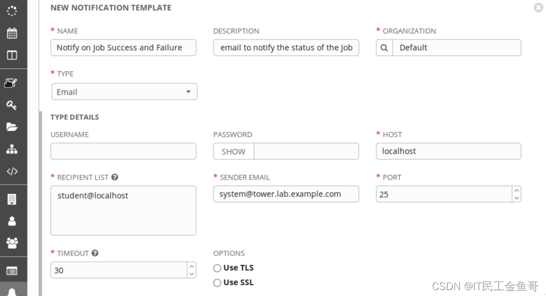The image size is (546, 296).
Task: Close the New Notification Template form
Action: (539, 8)
